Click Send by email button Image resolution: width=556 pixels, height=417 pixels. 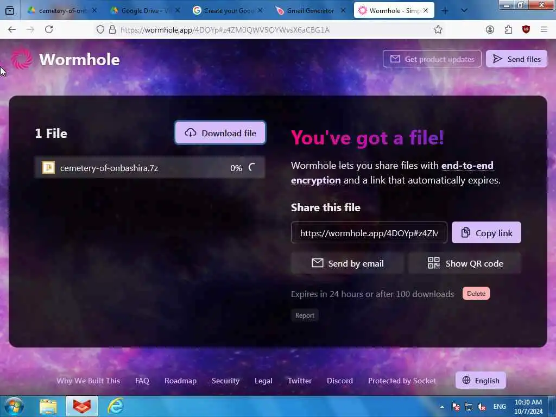(x=347, y=263)
